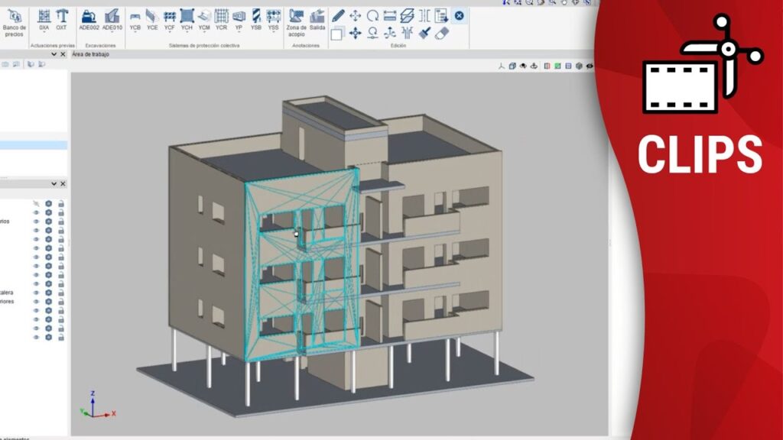Image resolution: width=783 pixels, height=440 pixels.
Task: Toggle eye visibility of the last layer row
Action: (x=36, y=337)
